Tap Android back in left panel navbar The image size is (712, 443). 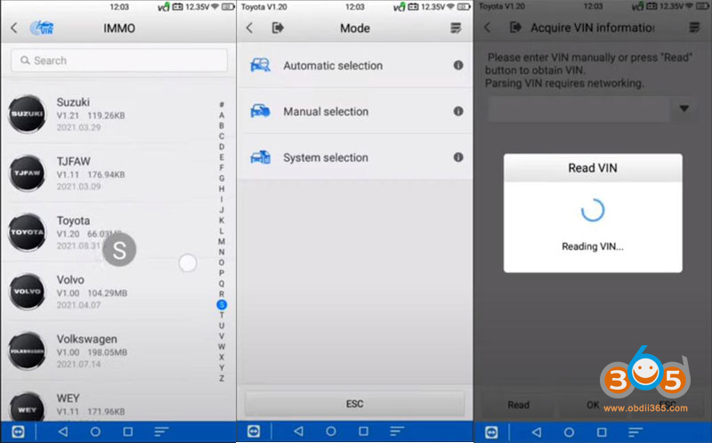63,431
